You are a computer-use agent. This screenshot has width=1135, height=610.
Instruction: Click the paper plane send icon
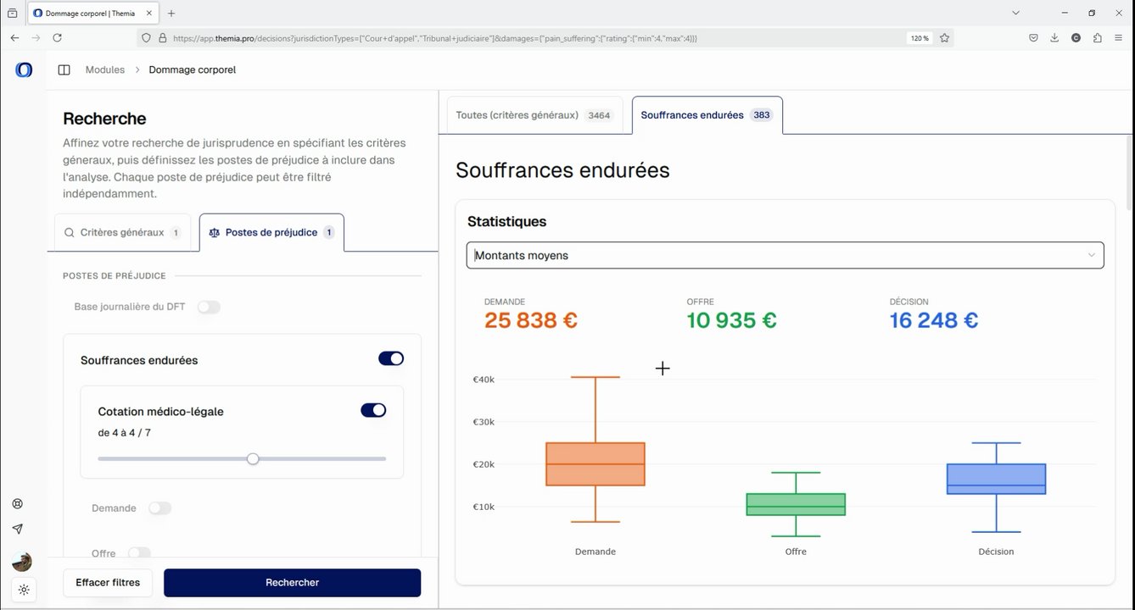coord(18,529)
